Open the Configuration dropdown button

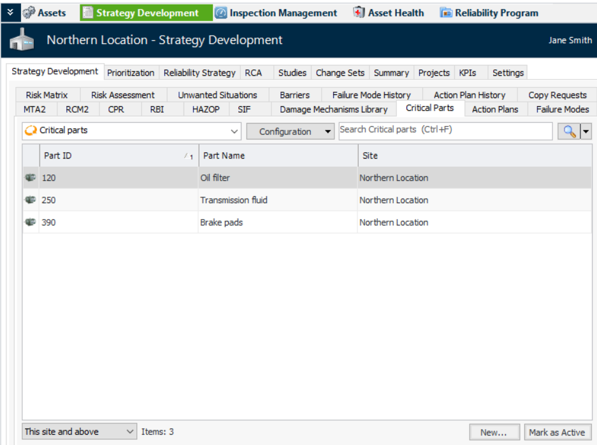click(291, 132)
